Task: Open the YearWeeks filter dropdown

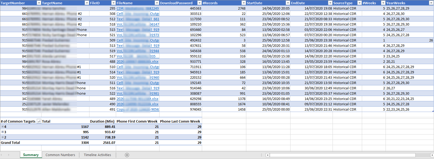Action: click(431, 3)
